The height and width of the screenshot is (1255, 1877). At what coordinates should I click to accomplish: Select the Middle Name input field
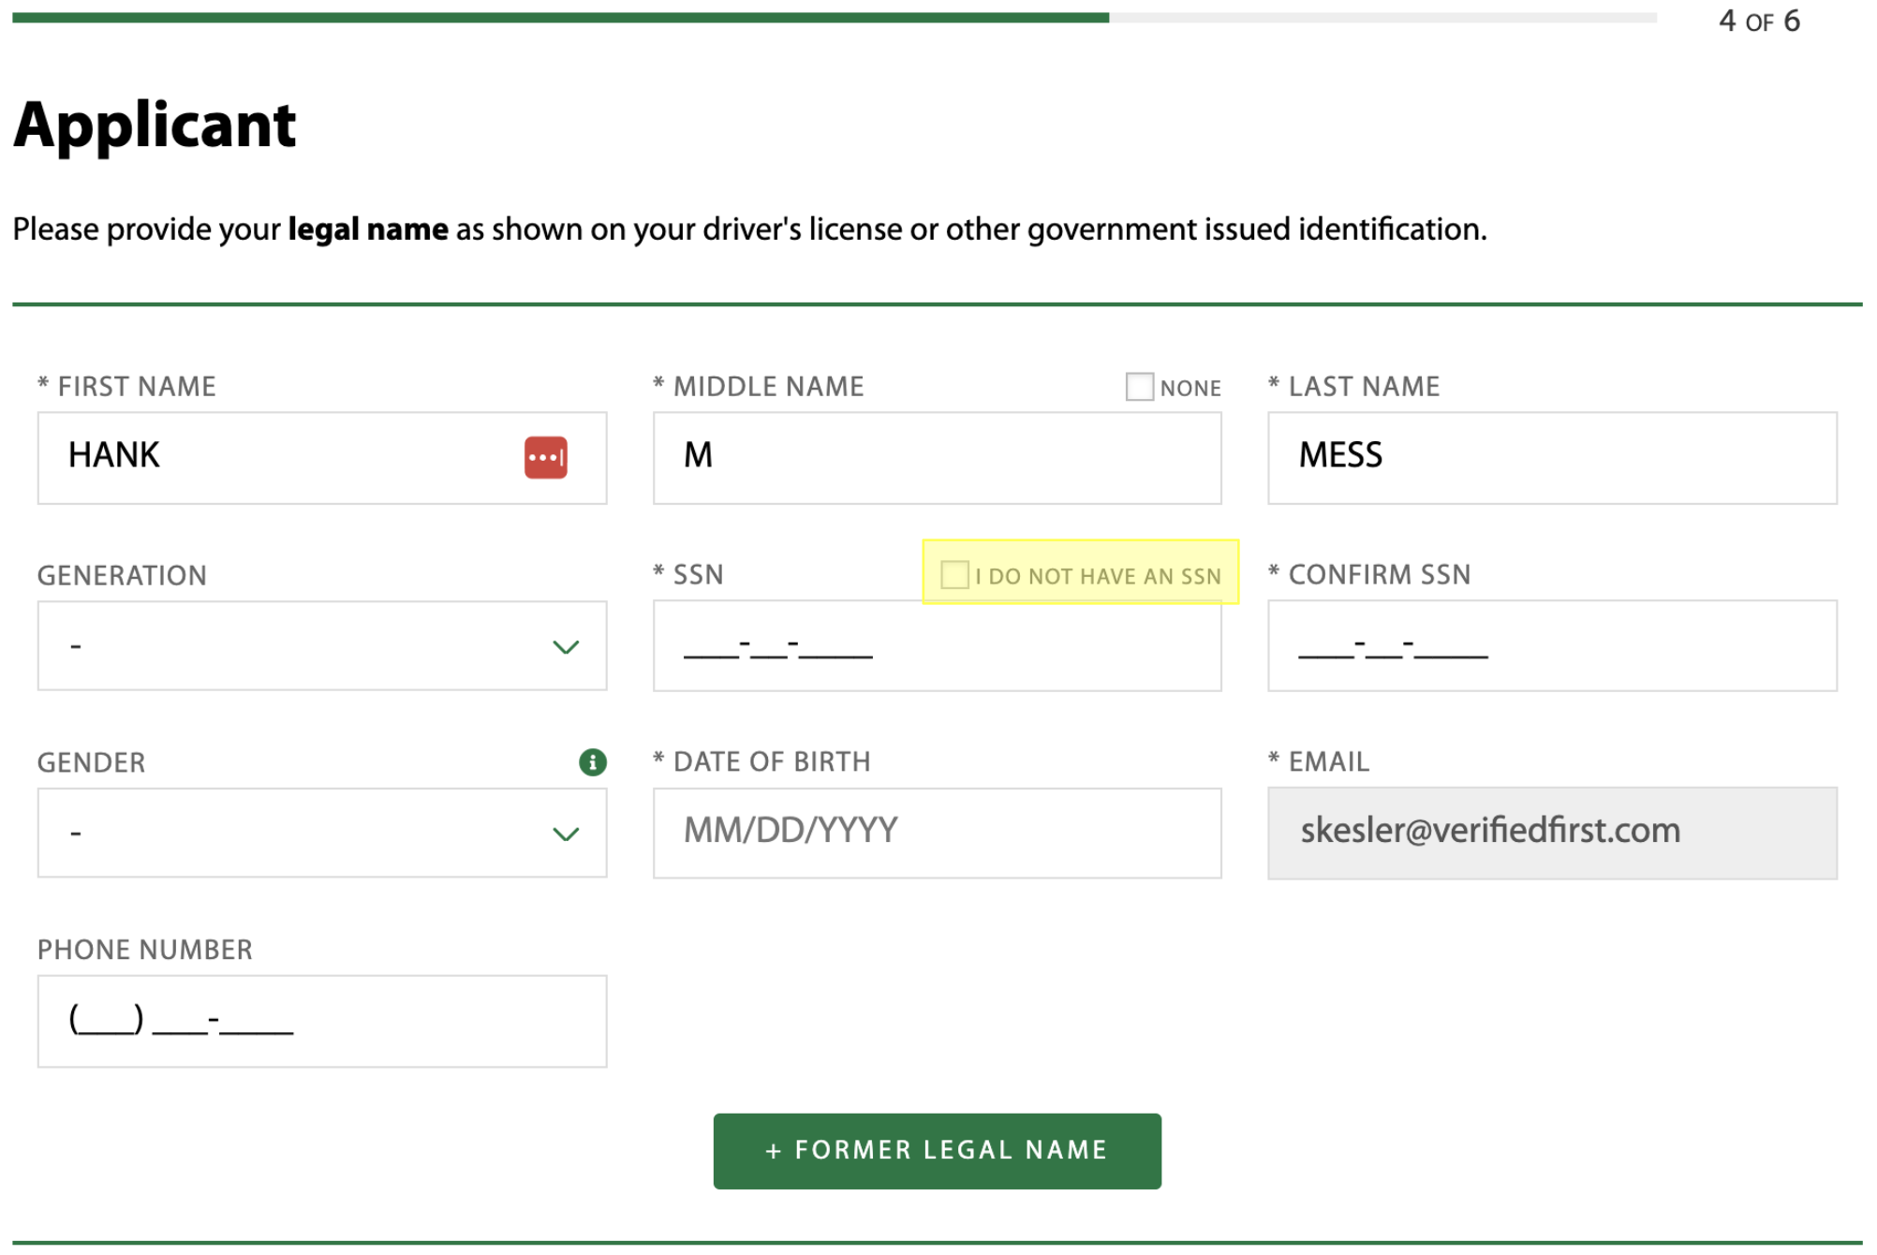937,458
